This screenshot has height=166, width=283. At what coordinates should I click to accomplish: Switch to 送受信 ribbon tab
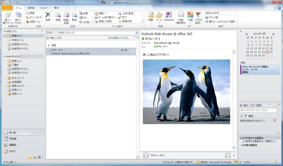31,8
